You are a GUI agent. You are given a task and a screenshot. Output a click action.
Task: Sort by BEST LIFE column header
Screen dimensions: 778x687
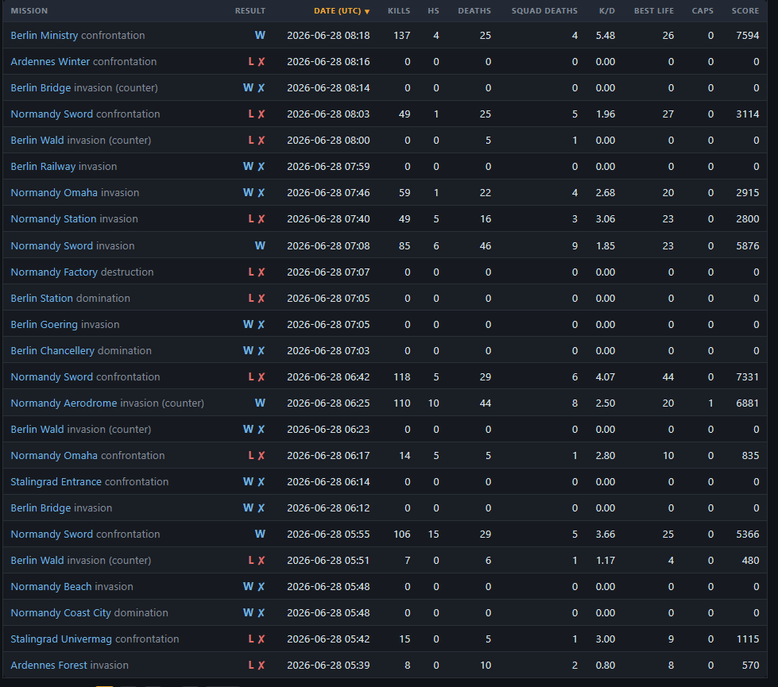click(654, 11)
